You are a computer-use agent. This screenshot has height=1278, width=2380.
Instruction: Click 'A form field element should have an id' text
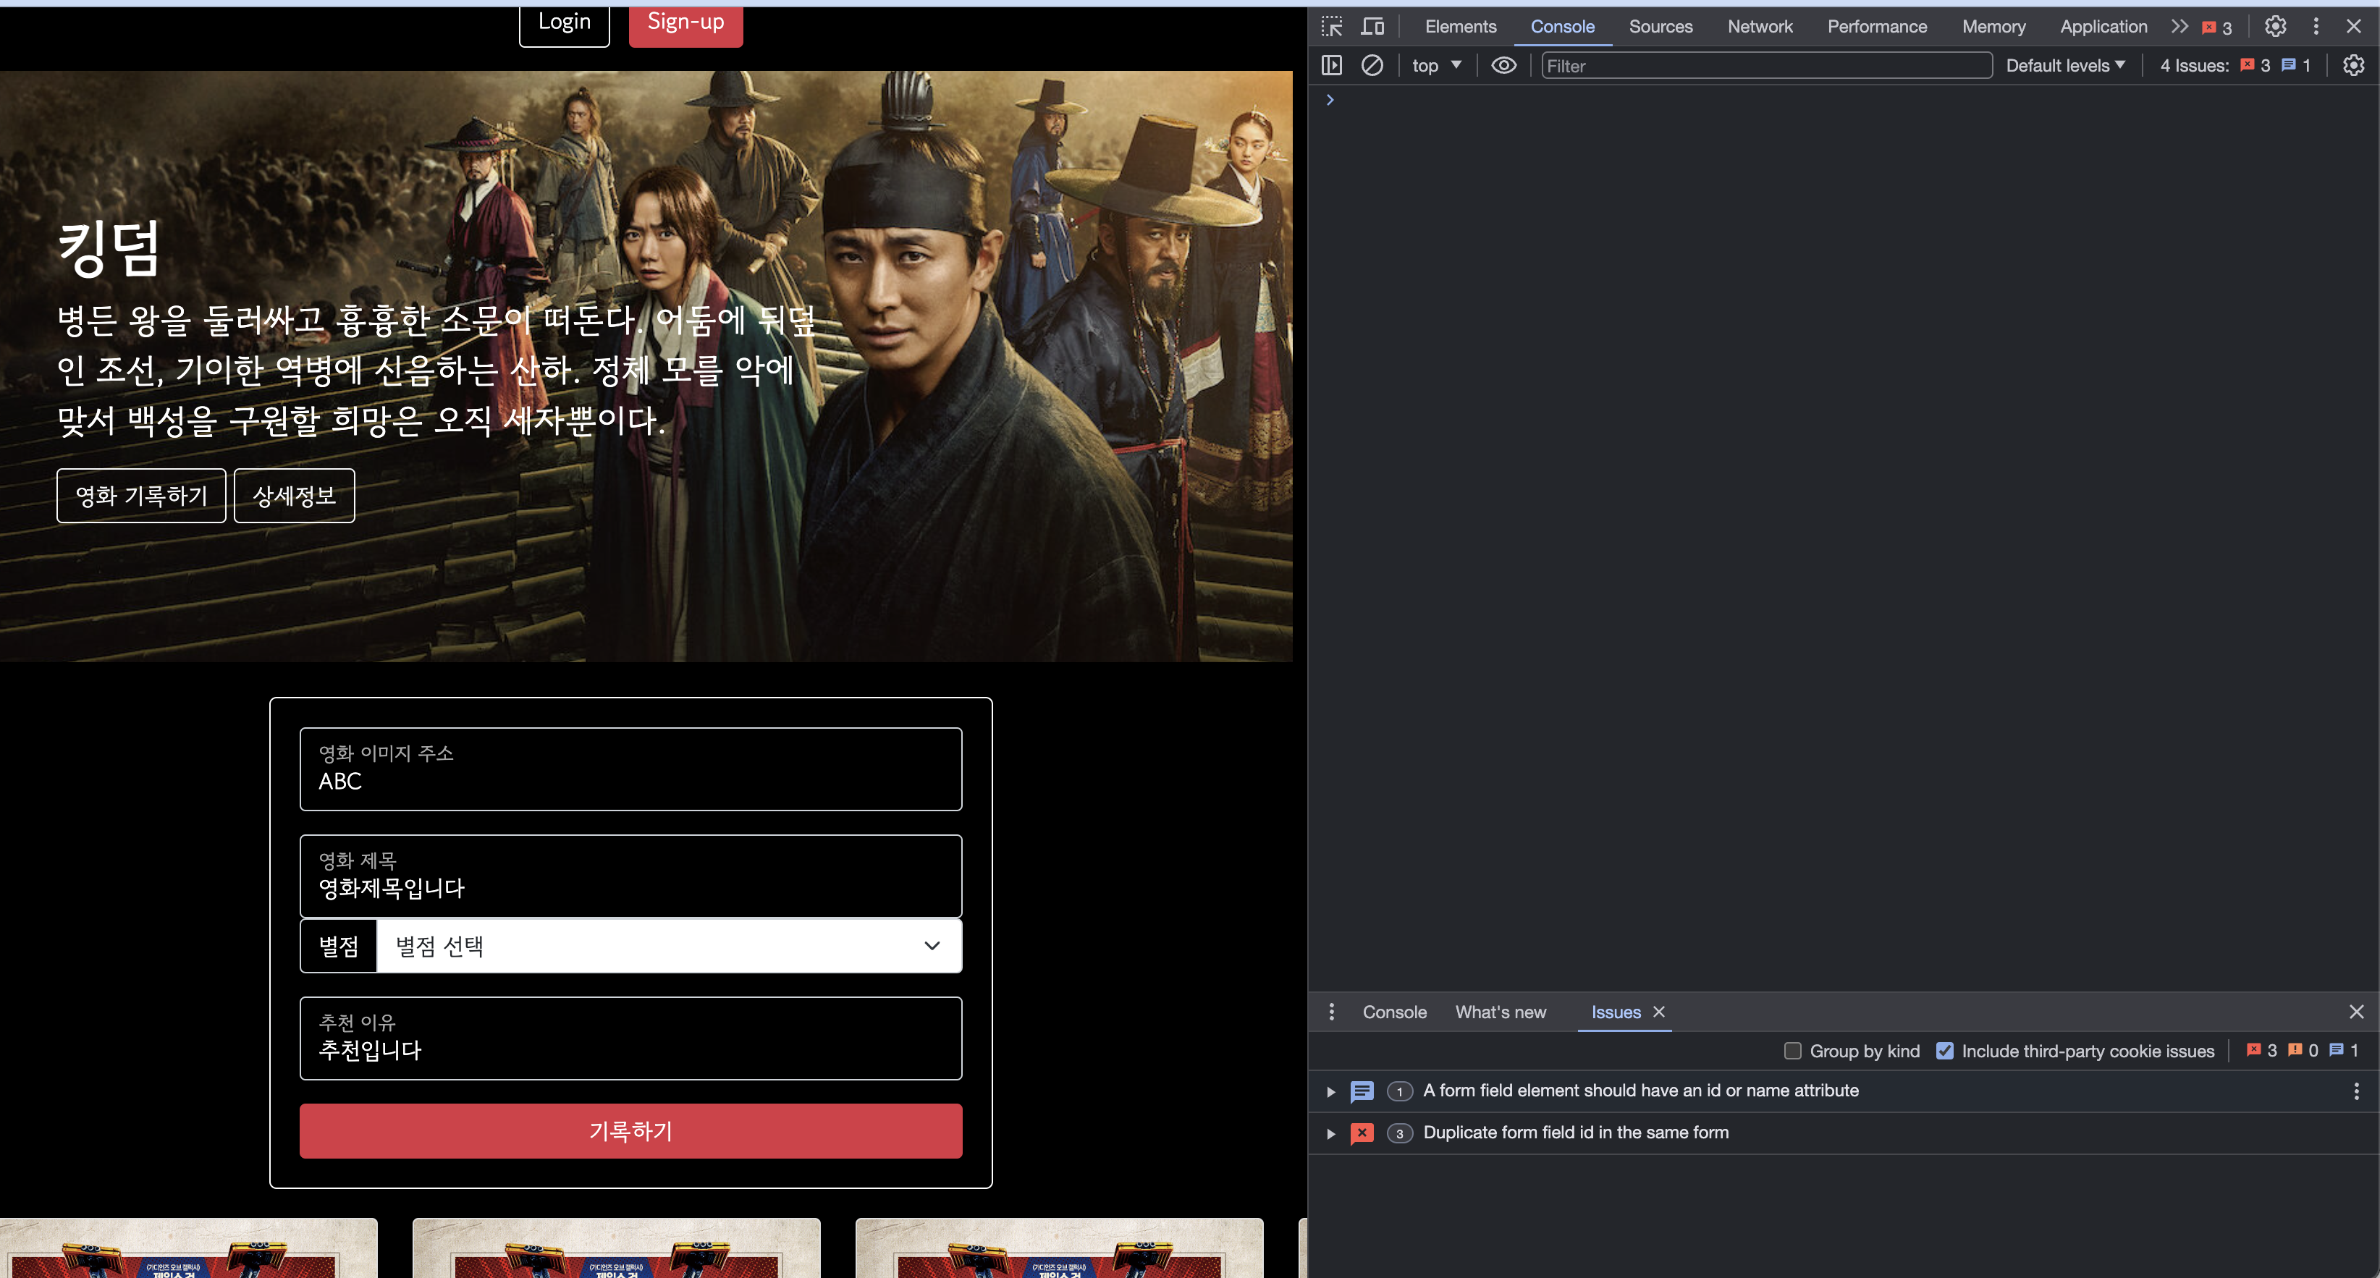pyautogui.click(x=1641, y=1091)
